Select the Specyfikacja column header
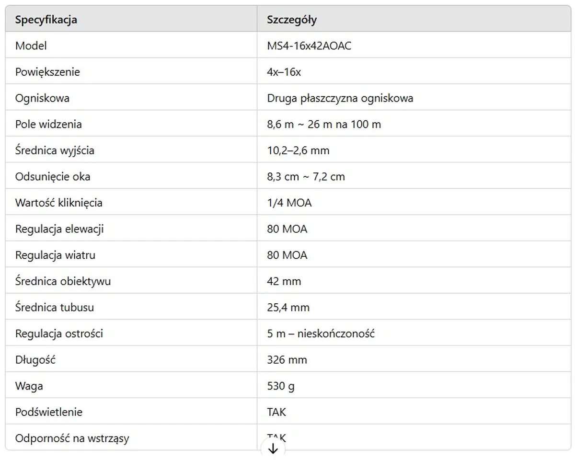The image size is (575, 471). click(x=46, y=20)
